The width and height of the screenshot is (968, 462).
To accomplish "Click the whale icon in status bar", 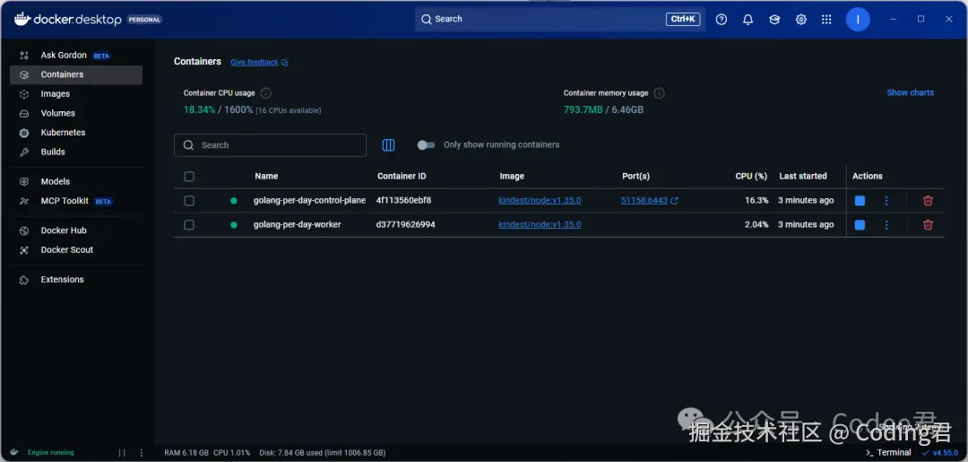I will (x=14, y=452).
